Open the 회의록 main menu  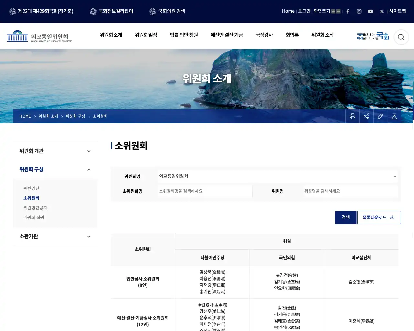(292, 35)
